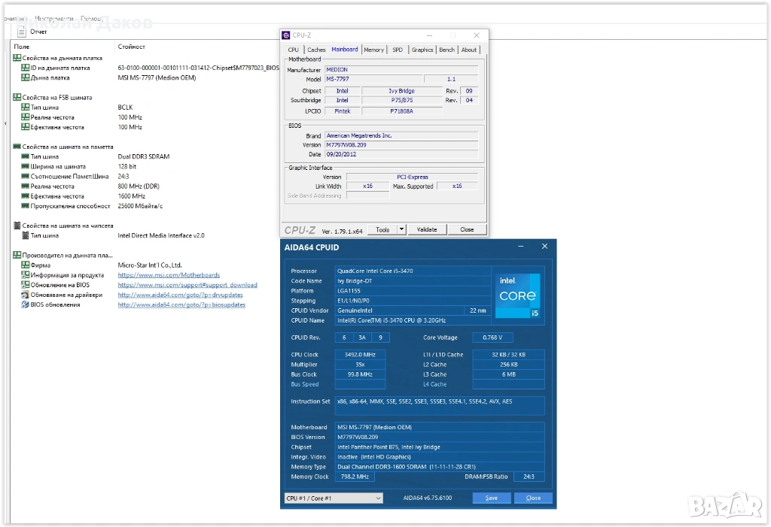The width and height of the screenshot is (771, 527).
Task: Click the CPU-Z logo in the title bar
Action: pyautogui.click(x=286, y=35)
